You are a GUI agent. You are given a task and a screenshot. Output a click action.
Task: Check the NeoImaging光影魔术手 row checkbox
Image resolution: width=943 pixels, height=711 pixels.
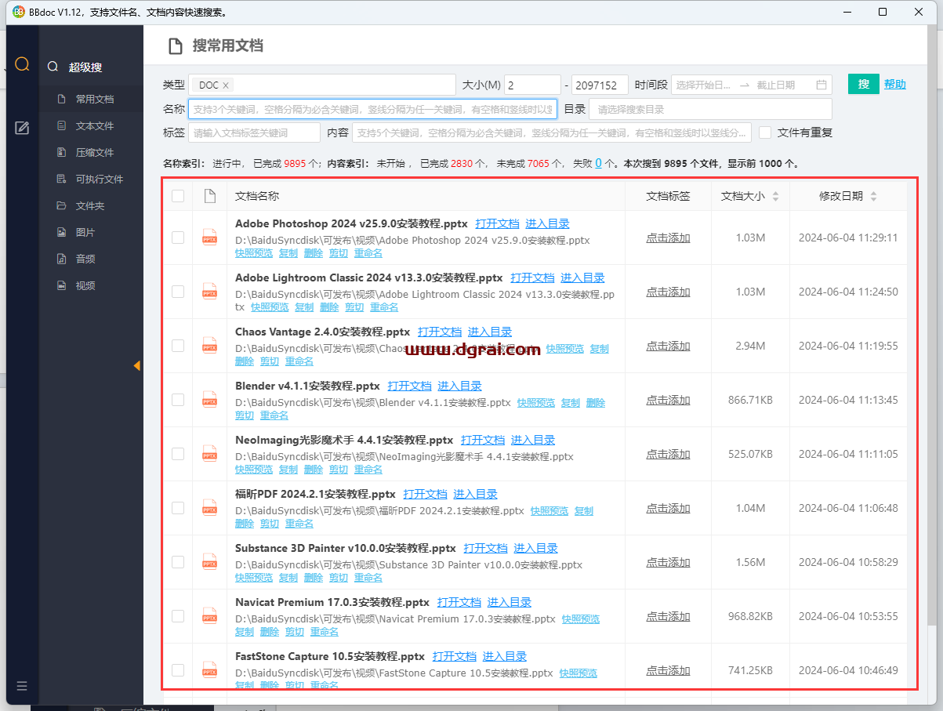(178, 454)
